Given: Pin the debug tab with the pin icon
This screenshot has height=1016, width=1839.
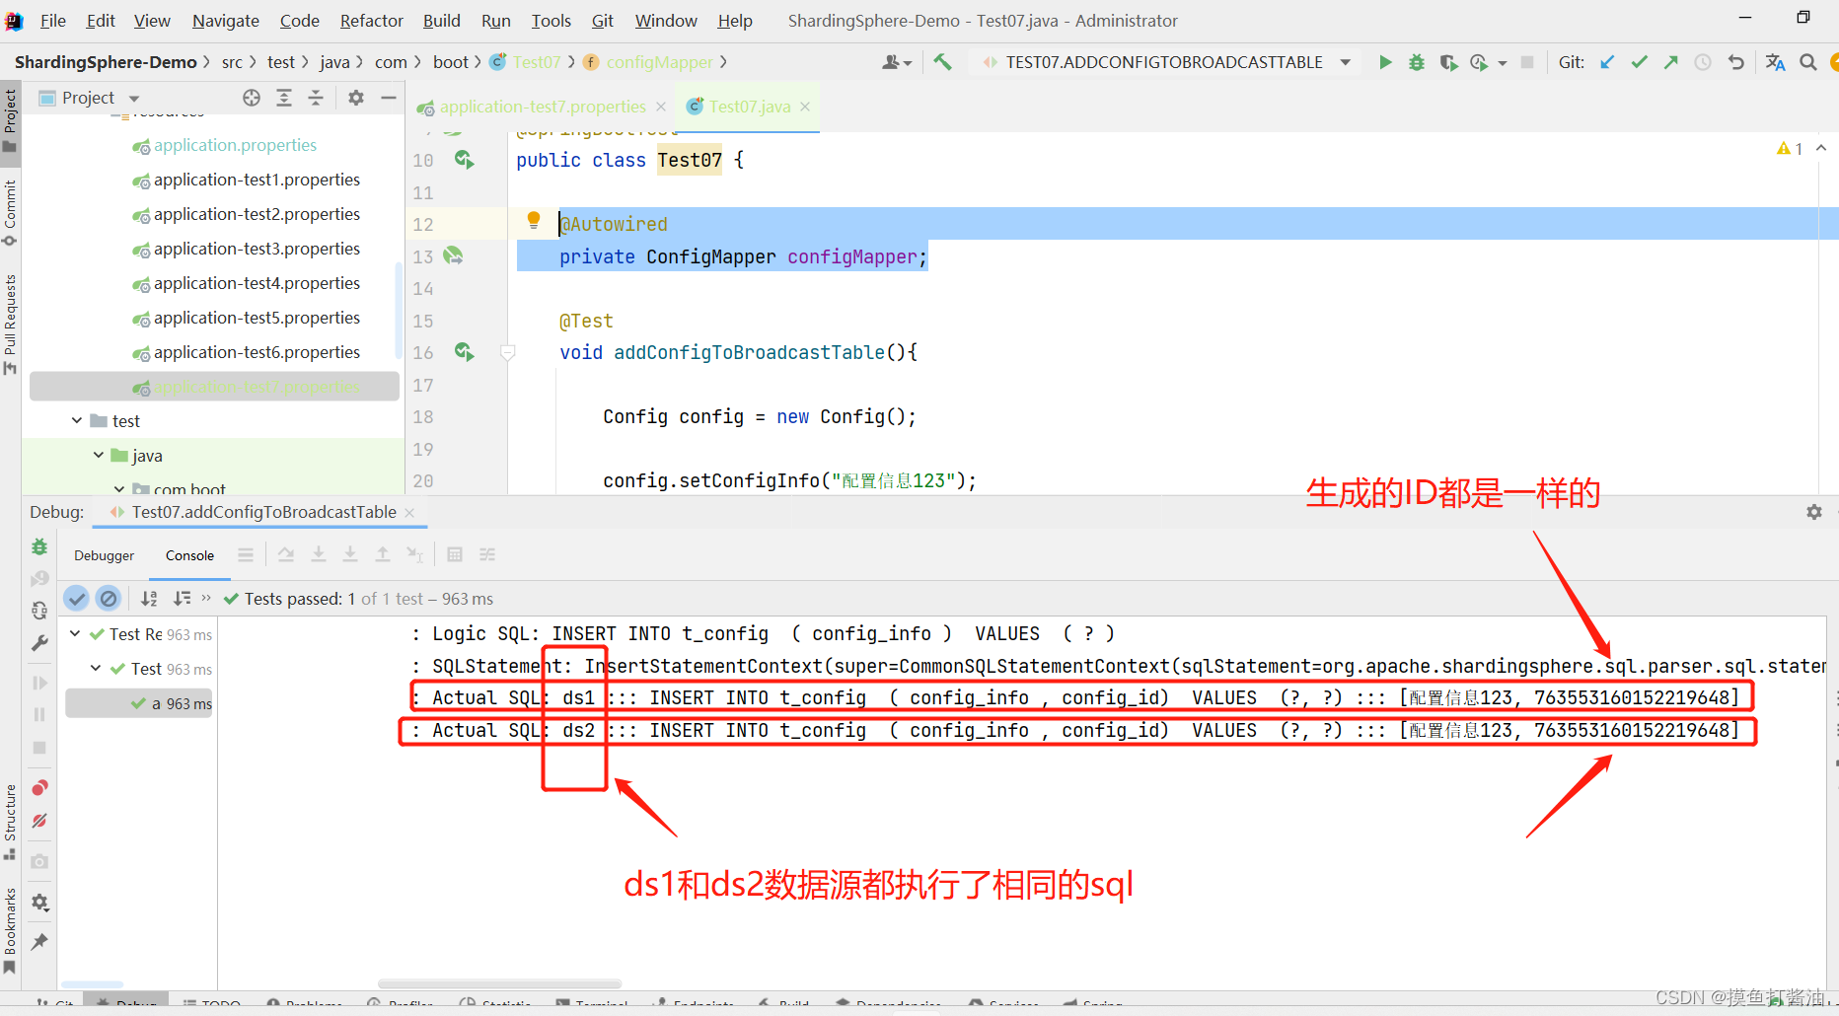Looking at the screenshot, I should [x=39, y=942].
